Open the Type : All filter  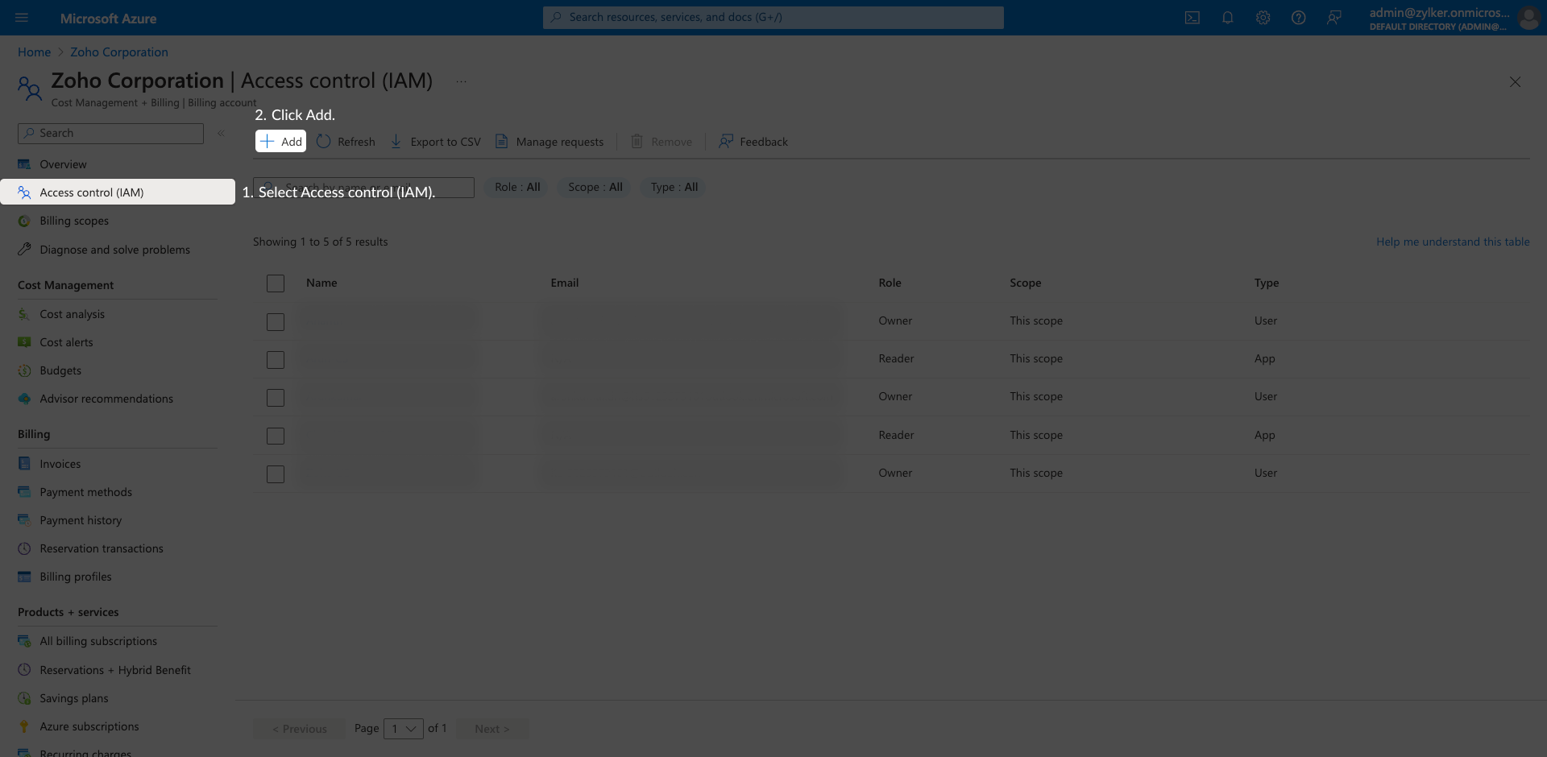pyautogui.click(x=674, y=188)
